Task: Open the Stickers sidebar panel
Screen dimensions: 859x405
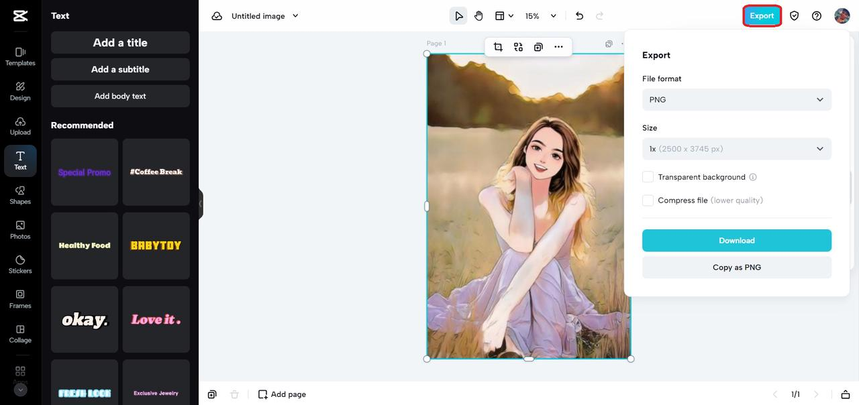Action: (x=20, y=264)
